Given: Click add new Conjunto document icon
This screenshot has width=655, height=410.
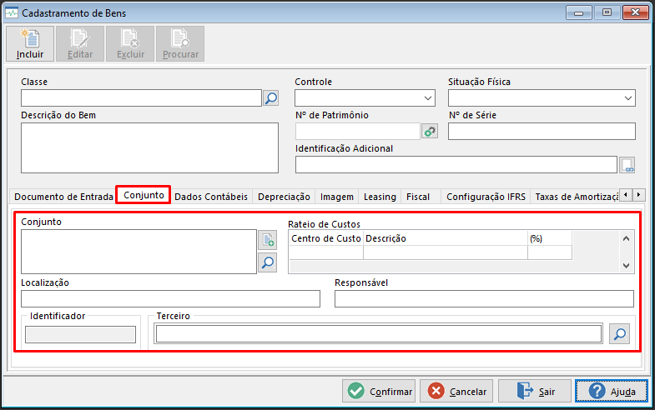Looking at the screenshot, I should click(267, 240).
